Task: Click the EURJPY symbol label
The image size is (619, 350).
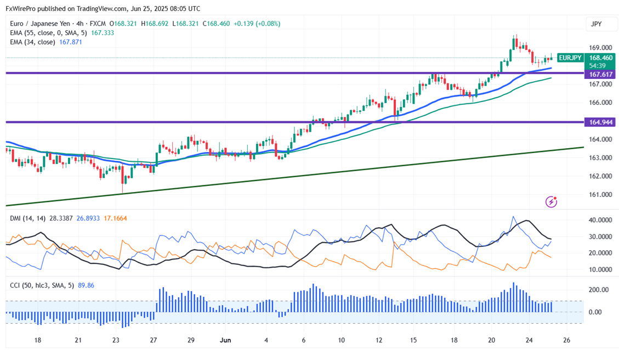Action: pyautogui.click(x=569, y=58)
